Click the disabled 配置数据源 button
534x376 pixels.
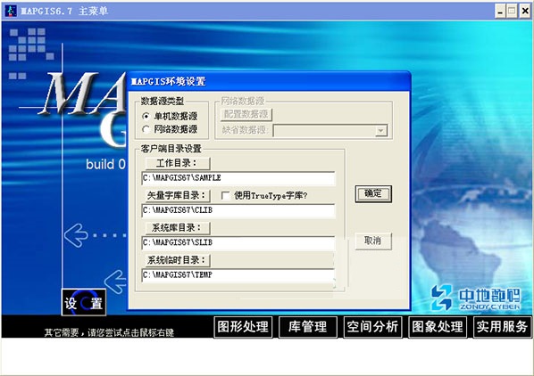tap(246, 114)
